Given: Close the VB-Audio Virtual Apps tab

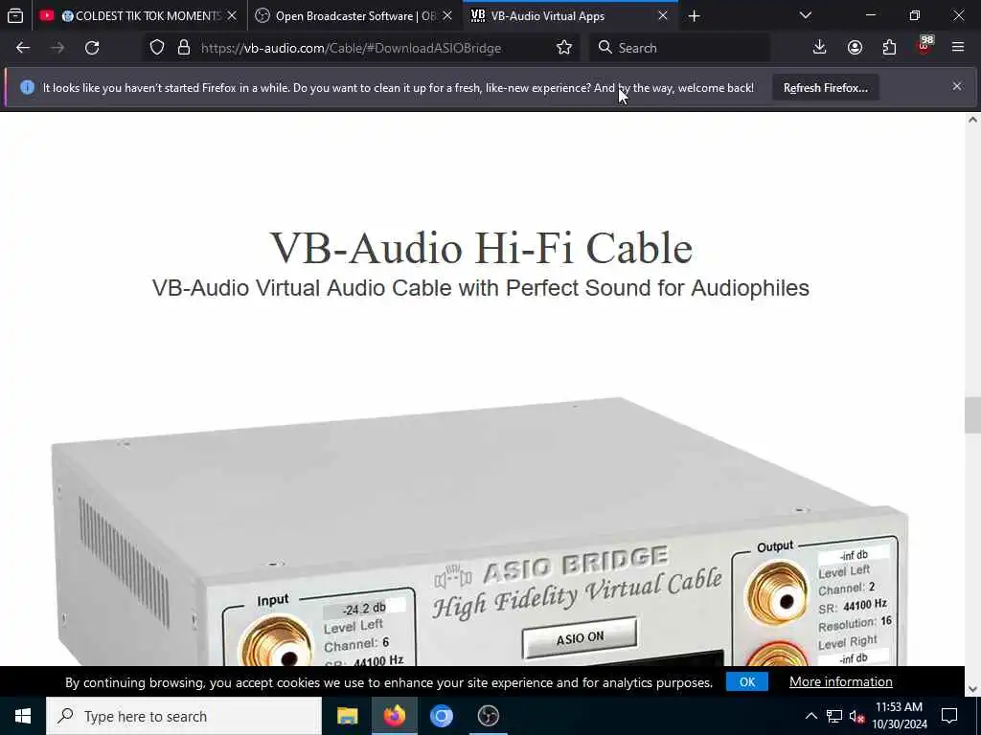Looking at the screenshot, I should point(663,15).
